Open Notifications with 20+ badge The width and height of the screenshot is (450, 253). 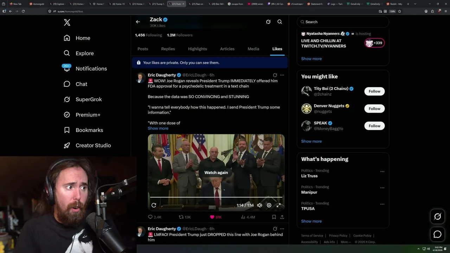[x=85, y=69]
